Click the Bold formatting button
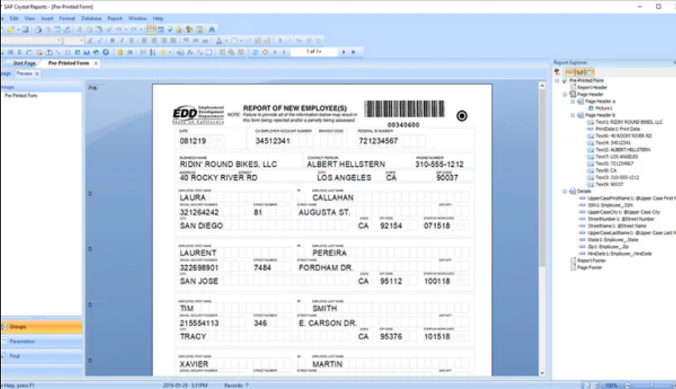Viewport: 676px width, 389px height. pyautogui.click(x=112, y=41)
